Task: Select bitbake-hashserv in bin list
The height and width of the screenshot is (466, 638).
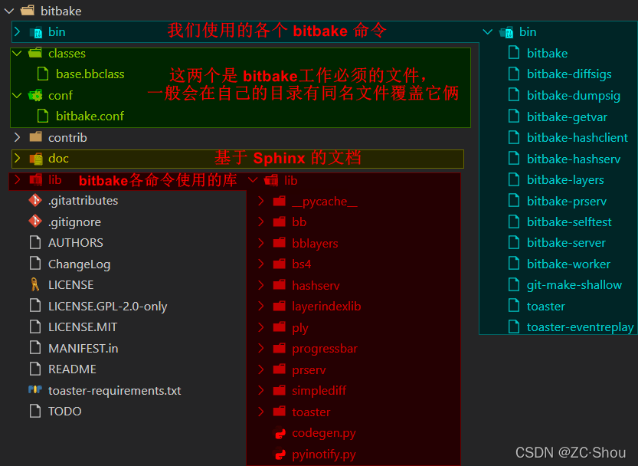Action: [574, 159]
